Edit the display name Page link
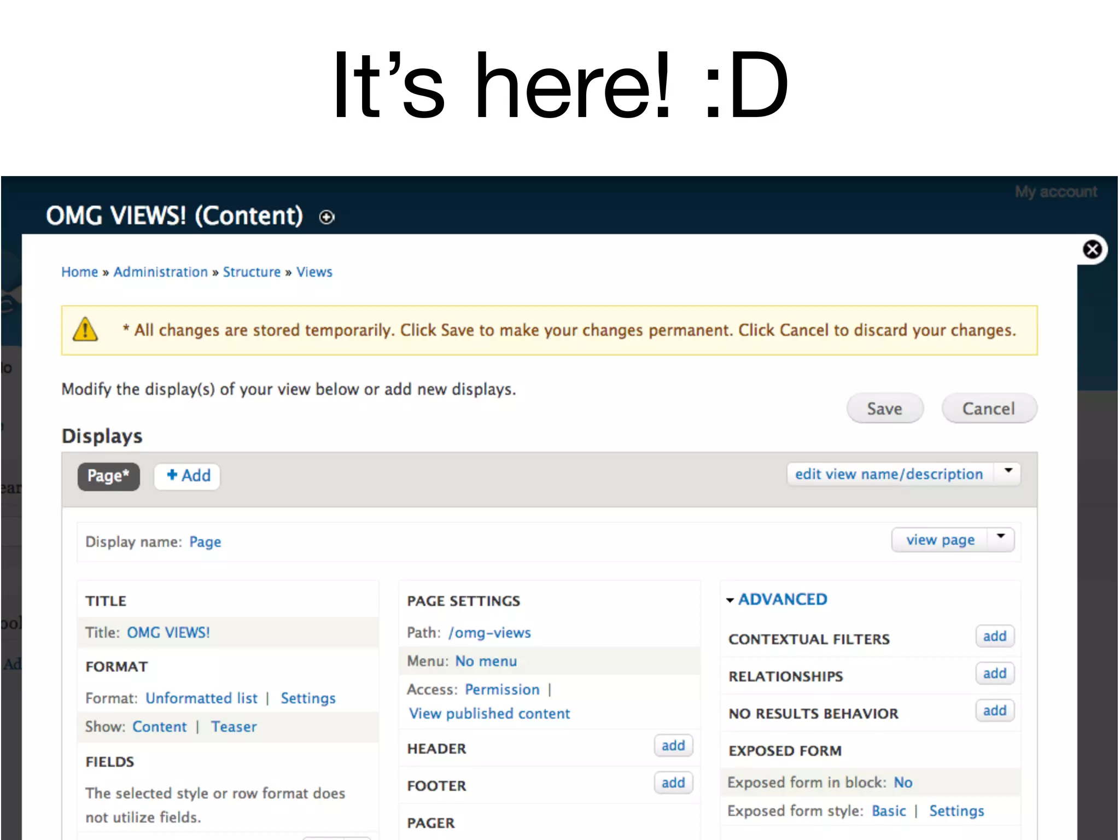Viewport: 1120px width, 840px height. pos(205,542)
